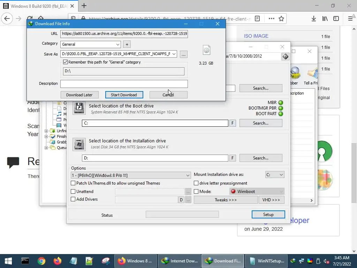The height and width of the screenshot is (268, 357).
Task: Expand the Finished node in IDM tree
Action: (x=46, y=136)
